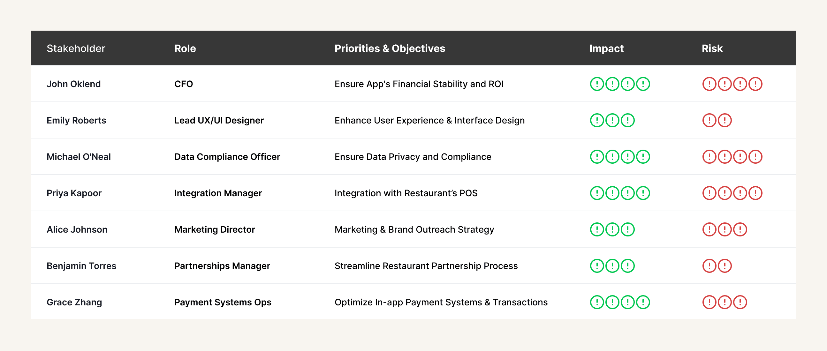Select the fourth green impact icon for Grace Zhang

643,302
